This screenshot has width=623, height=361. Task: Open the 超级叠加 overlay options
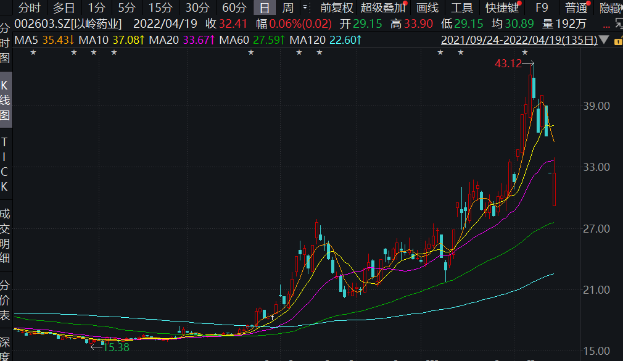[383, 8]
